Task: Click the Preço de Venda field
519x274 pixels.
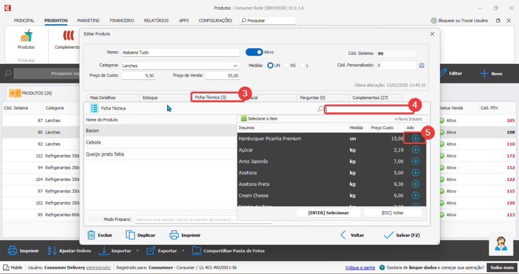Action: (x=223, y=75)
